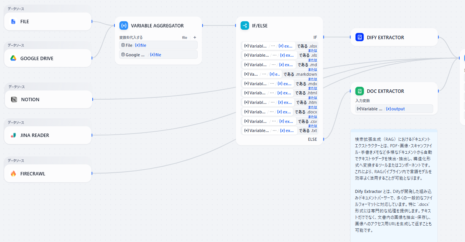
Task: Click the Doc Extractor green node icon
Action: pos(359,91)
